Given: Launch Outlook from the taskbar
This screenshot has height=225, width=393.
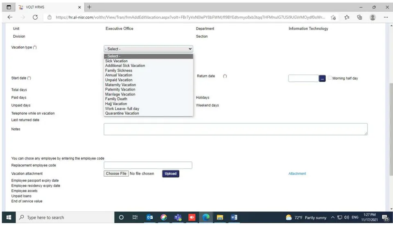Looking at the screenshot, I should point(150,217).
